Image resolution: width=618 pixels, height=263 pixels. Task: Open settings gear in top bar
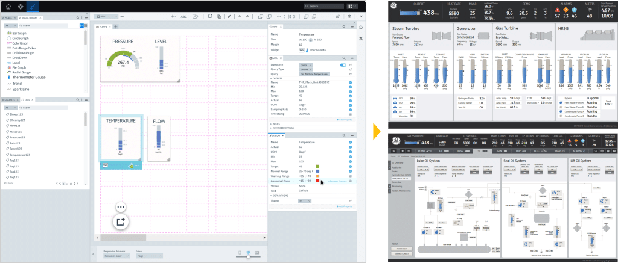(20, 5)
